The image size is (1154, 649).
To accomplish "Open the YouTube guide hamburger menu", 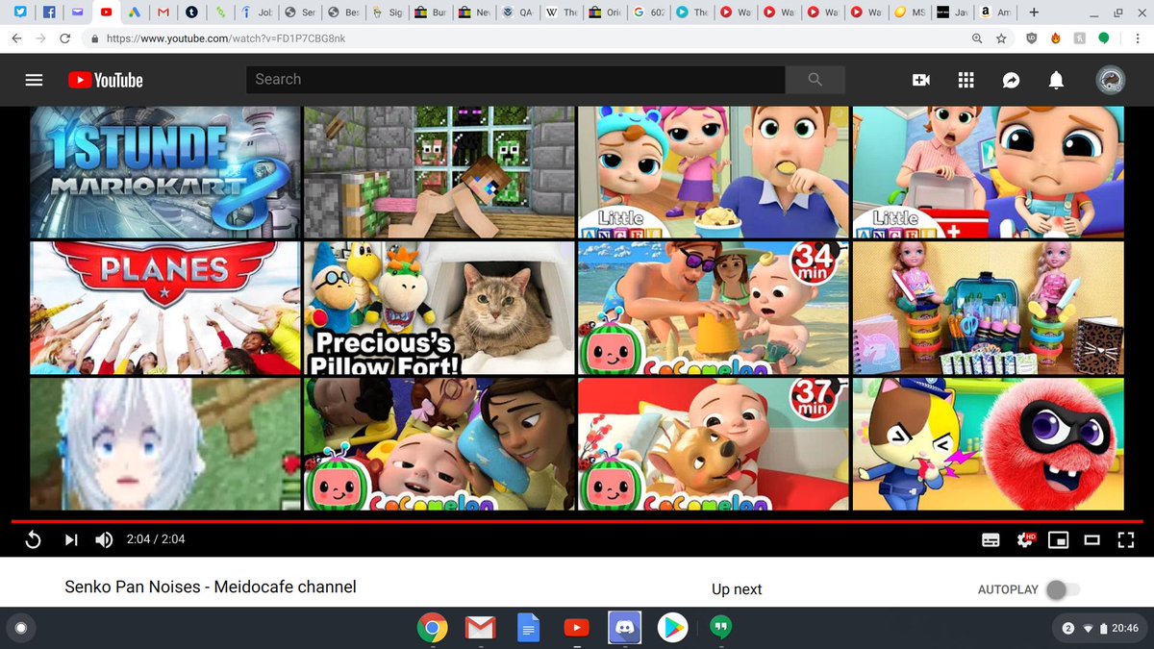I will click(x=35, y=80).
